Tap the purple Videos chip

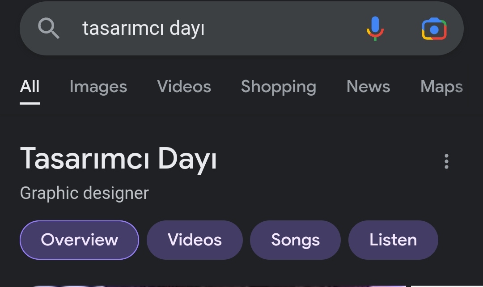coord(195,240)
